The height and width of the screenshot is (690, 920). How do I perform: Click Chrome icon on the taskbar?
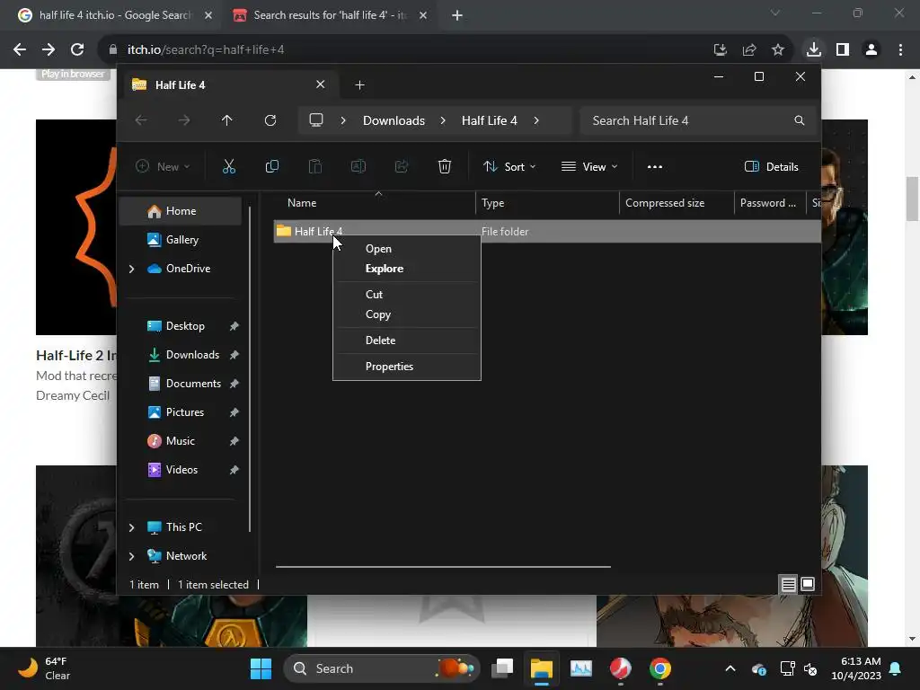tap(660, 668)
